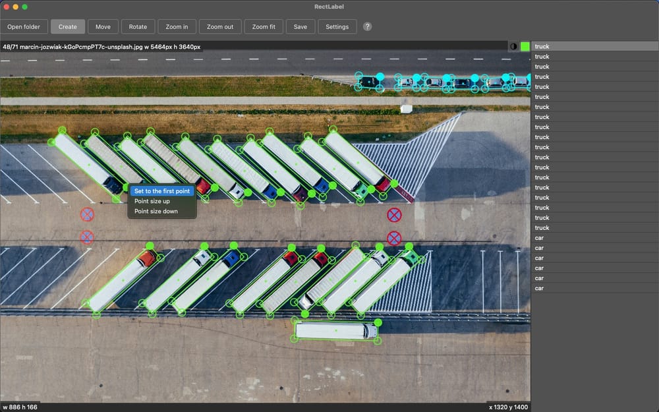Image resolution: width=659 pixels, height=412 pixels.
Task: Open the Settings button
Action: point(337,27)
